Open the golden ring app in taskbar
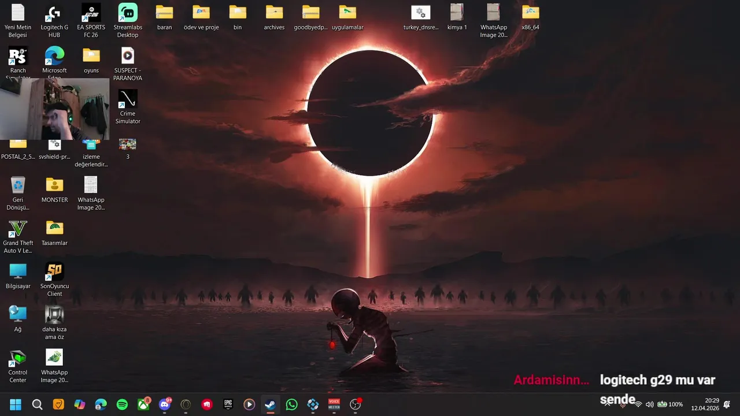This screenshot has height=416, width=740. click(186, 404)
